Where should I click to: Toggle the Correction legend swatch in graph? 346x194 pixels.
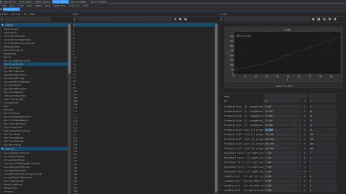tap(238, 36)
